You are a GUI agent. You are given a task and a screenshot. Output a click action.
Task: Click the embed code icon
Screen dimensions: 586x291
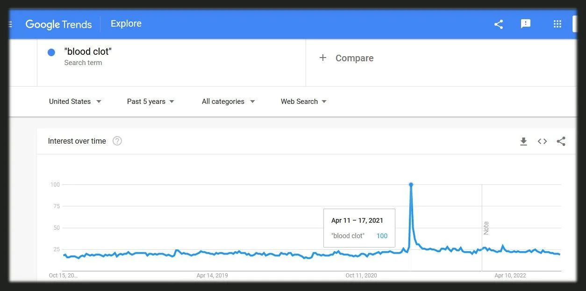click(542, 141)
